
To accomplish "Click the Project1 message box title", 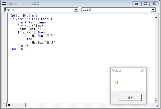I will click(x=117, y=71).
